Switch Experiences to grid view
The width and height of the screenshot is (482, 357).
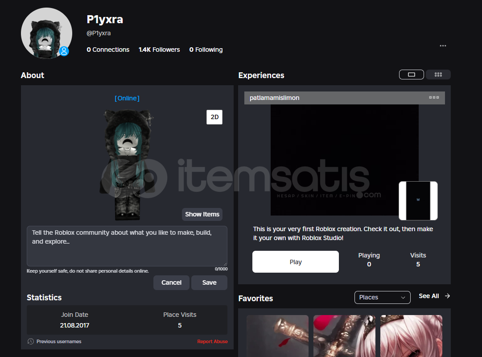click(438, 75)
